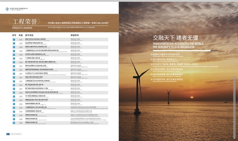Click the '广州港南沙港区三期工程' row
The image size is (238, 141).
pyautogui.click(x=60, y=58)
